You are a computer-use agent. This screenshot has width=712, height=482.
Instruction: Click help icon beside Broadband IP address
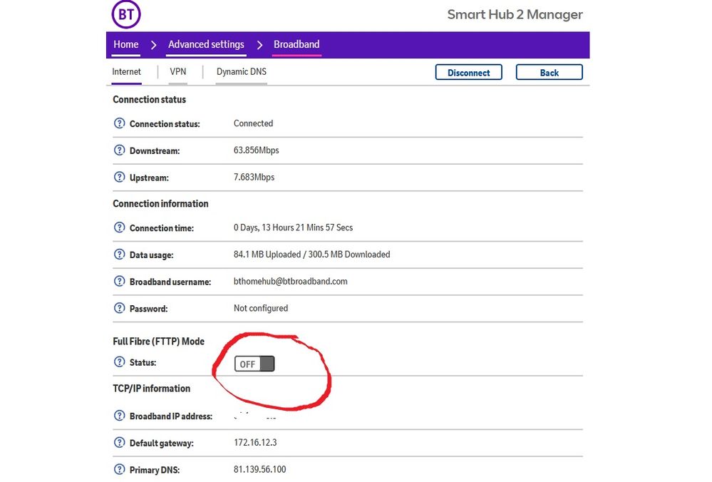120,416
